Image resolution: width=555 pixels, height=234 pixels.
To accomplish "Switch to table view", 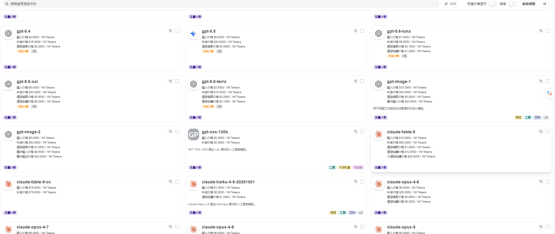I will [529, 4].
